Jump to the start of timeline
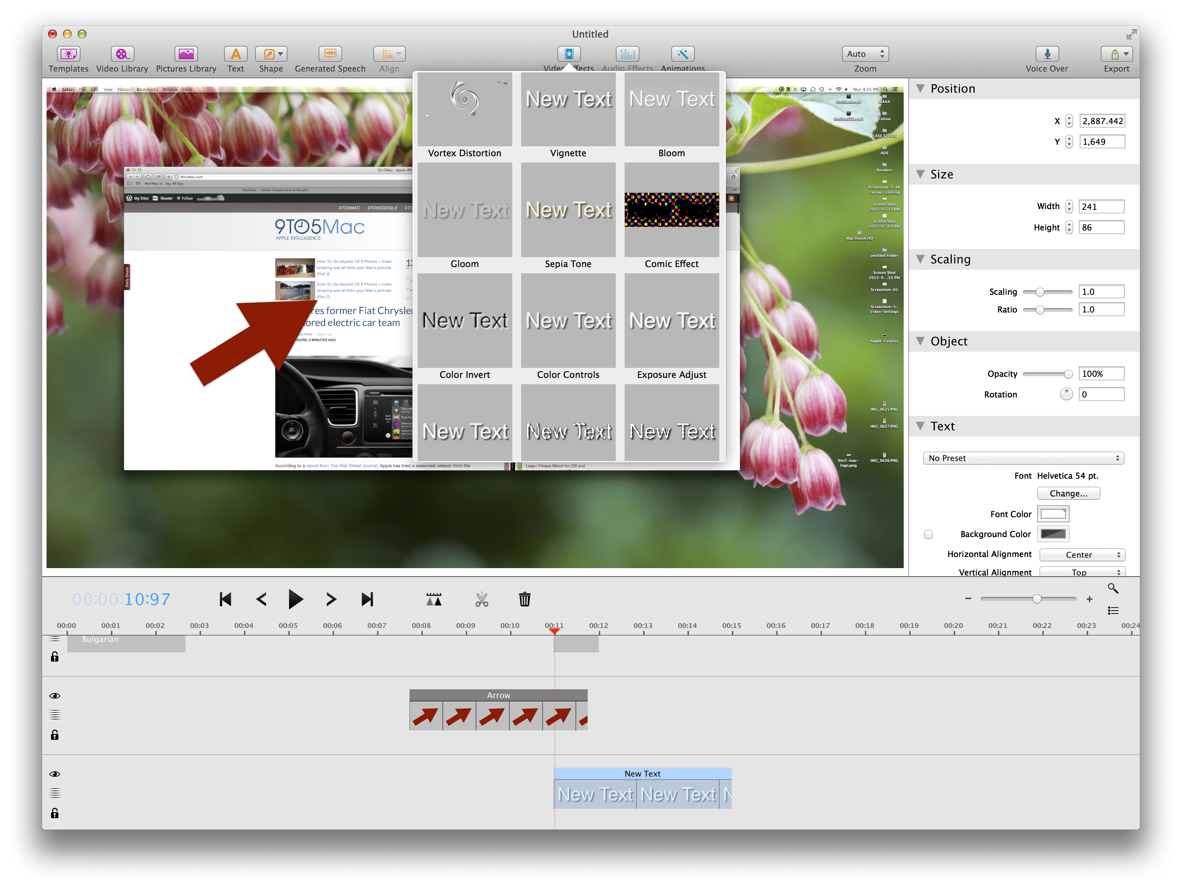Viewport: 1182px width, 888px height. pos(225,599)
